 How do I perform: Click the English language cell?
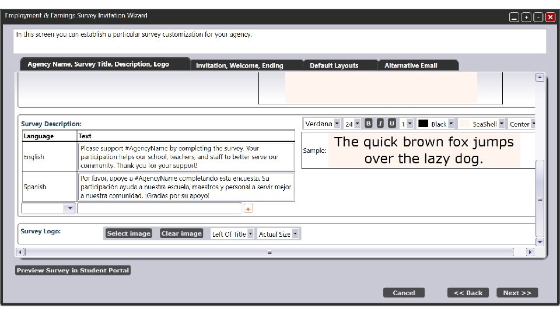49,157
